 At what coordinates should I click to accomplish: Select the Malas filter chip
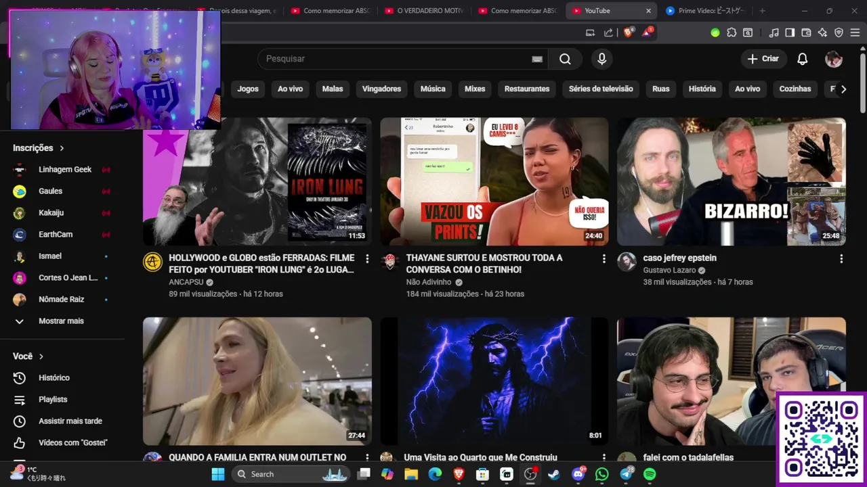(333, 89)
